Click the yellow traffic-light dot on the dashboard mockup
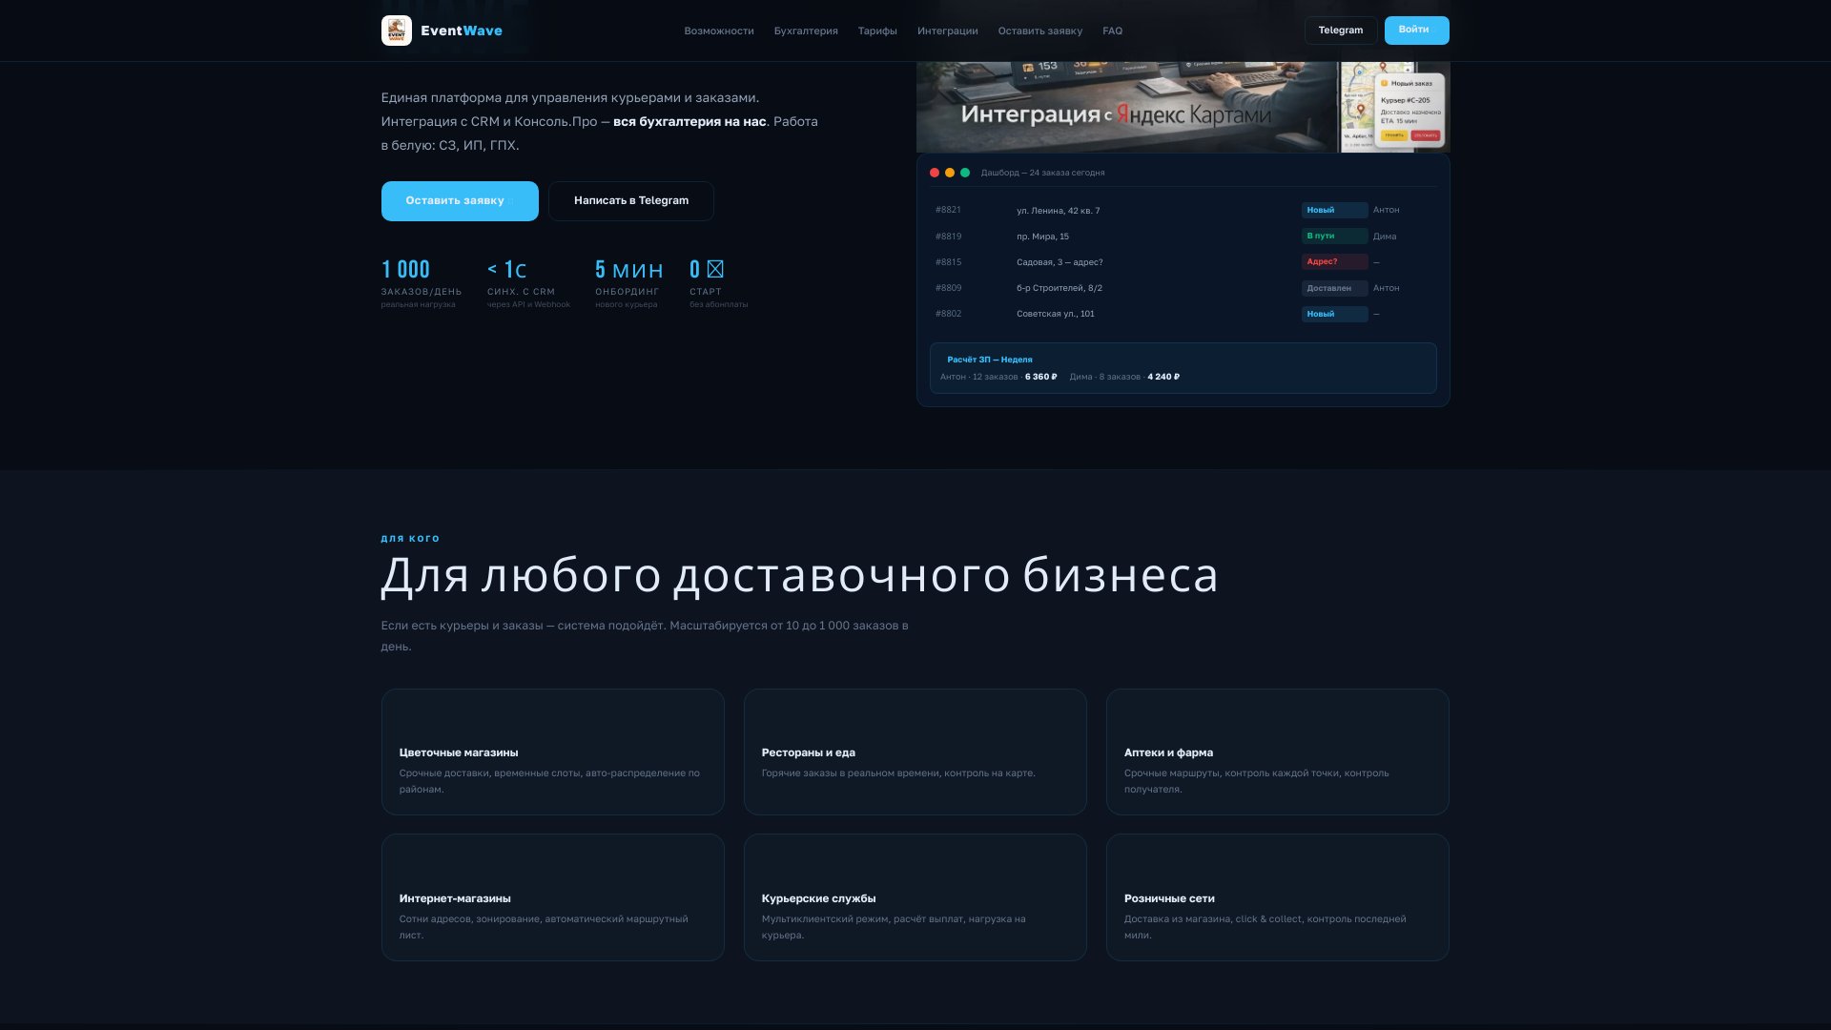Screen dimensions: 1831x1030 point(950,173)
